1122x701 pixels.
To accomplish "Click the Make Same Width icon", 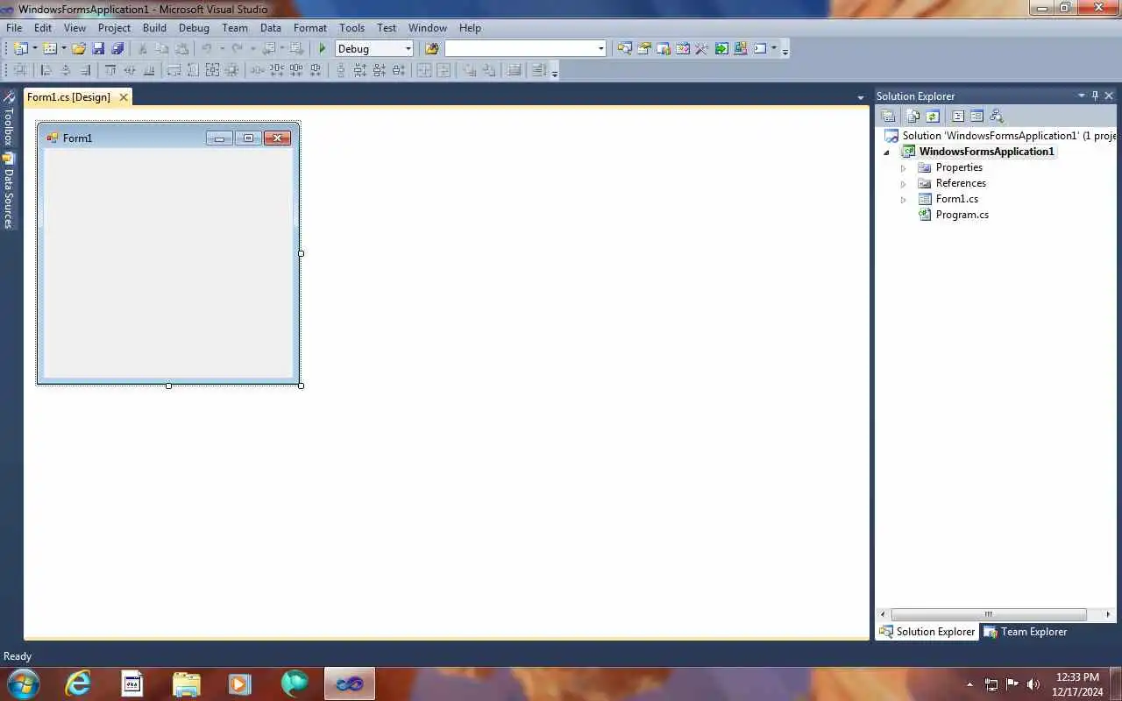I will 173,70.
